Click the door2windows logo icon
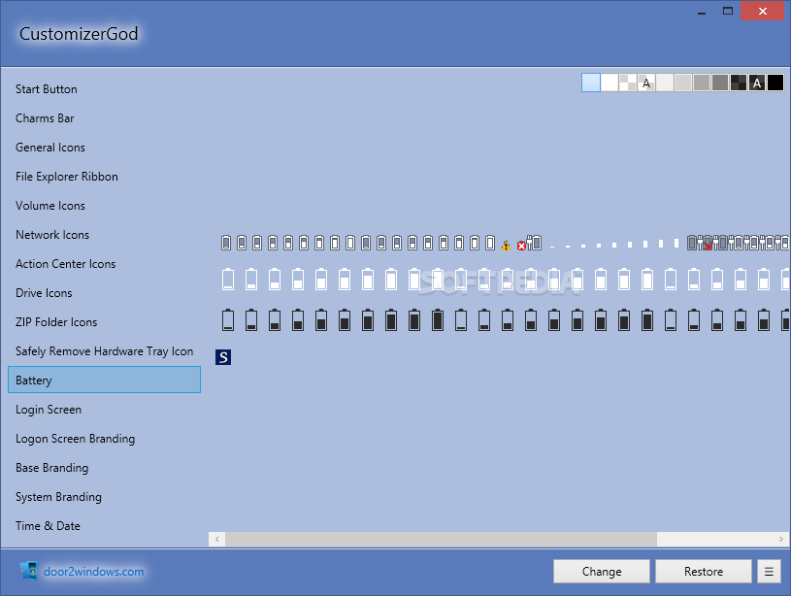 (29, 570)
